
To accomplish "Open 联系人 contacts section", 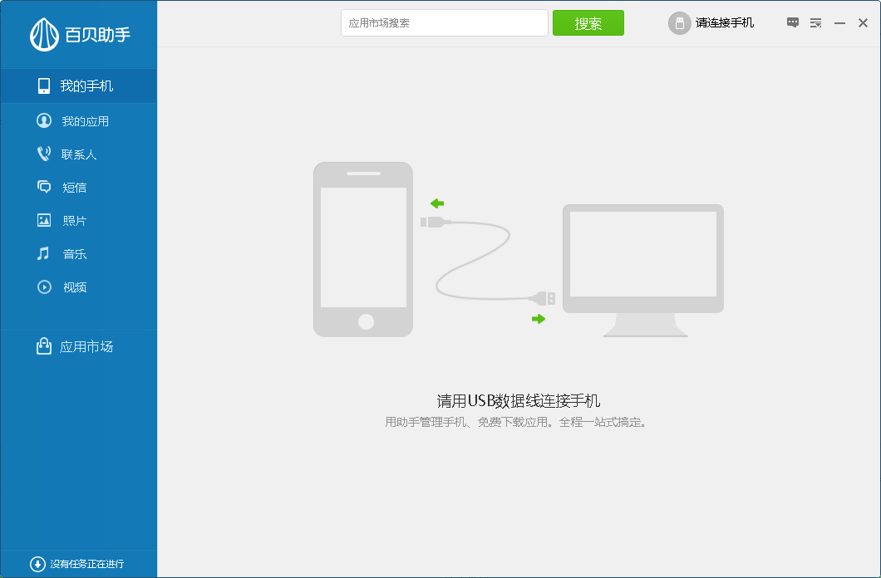I will point(79,154).
